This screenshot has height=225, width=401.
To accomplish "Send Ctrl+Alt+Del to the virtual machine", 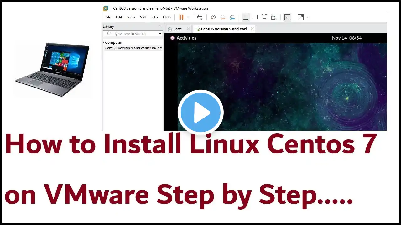I will coord(200,17).
